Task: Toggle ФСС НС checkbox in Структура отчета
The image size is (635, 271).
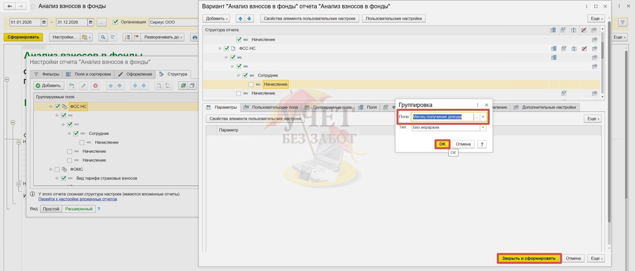Action: point(227,48)
